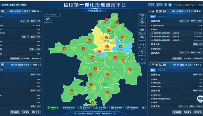Open 落图配置 map configuration tool

(x=48, y=20)
